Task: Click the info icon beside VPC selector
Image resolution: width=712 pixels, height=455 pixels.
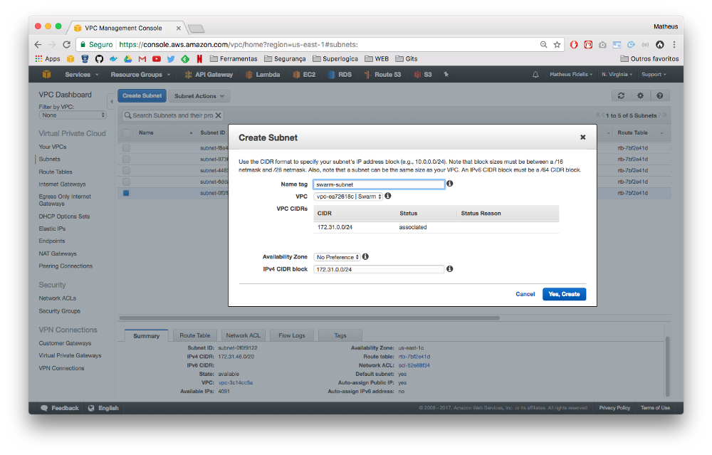Action: [388, 196]
